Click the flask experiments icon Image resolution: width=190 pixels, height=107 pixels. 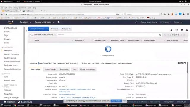pyautogui.click(x=172, y=30)
